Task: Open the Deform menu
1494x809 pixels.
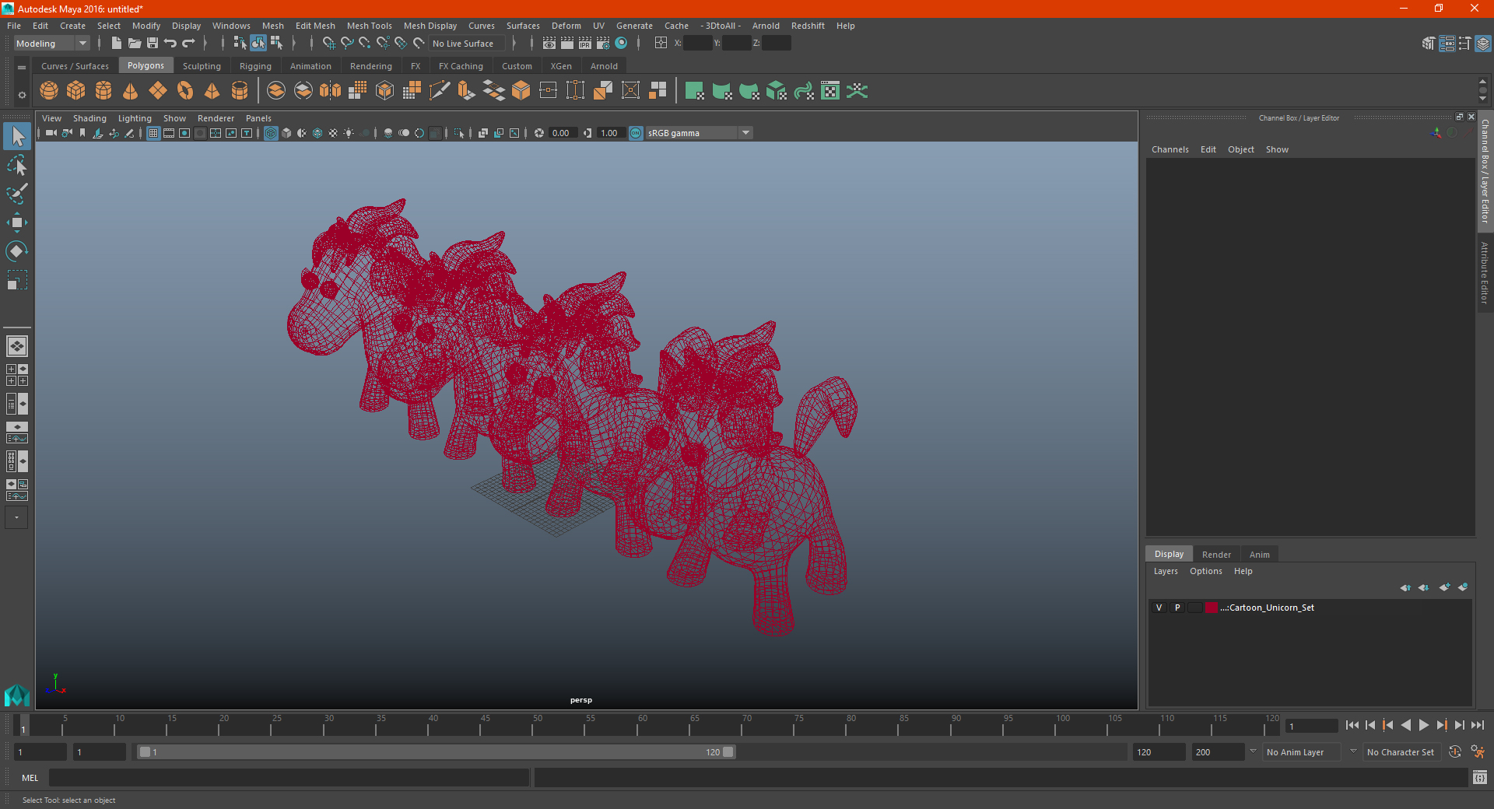Action: point(566,26)
